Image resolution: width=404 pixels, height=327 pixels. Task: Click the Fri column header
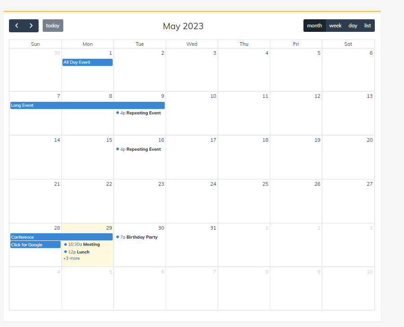pyautogui.click(x=296, y=44)
